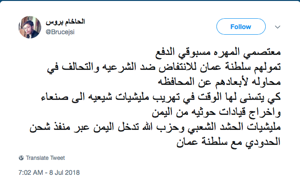Viewport: 300px width, 180px height.
Task: Expand the tweet options chevron menu
Action: click(277, 27)
